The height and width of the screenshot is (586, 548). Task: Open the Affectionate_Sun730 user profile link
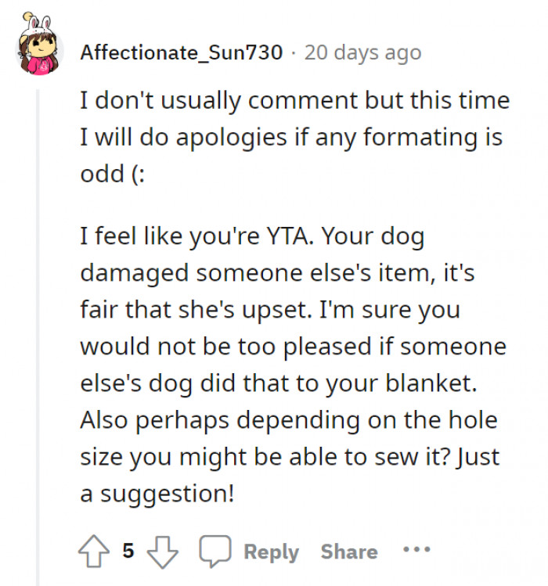[x=181, y=52]
